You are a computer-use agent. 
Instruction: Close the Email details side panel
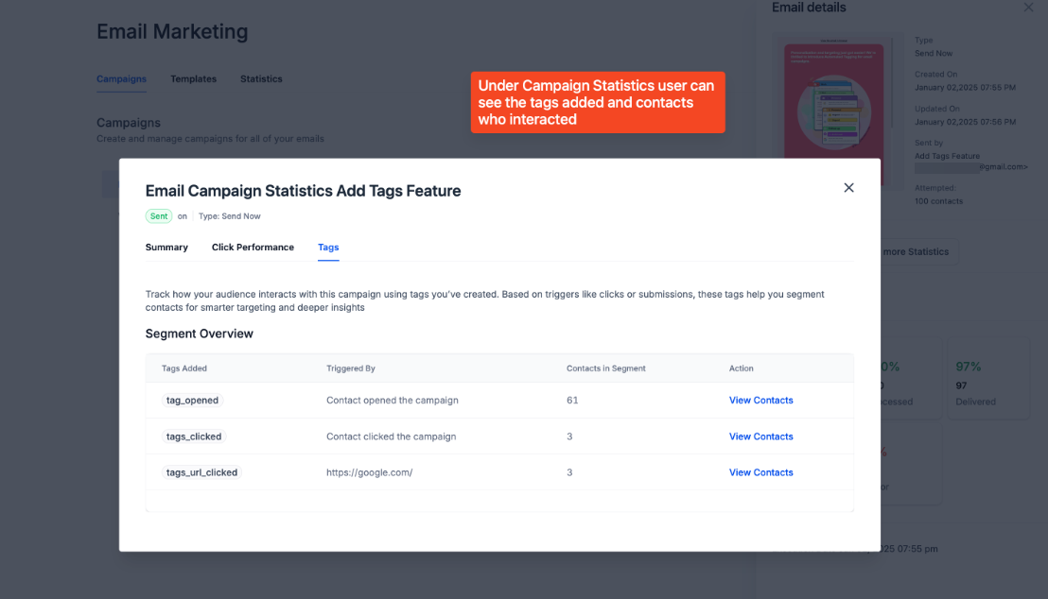(x=1028, y=8)
